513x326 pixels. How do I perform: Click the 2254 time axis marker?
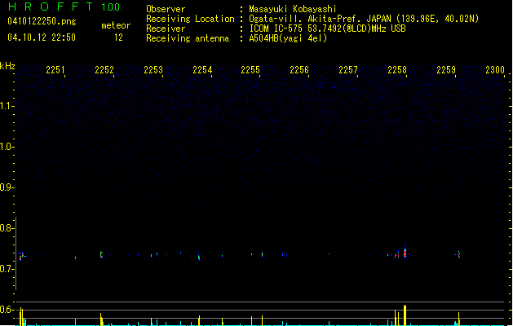click(x=202, y=69)
